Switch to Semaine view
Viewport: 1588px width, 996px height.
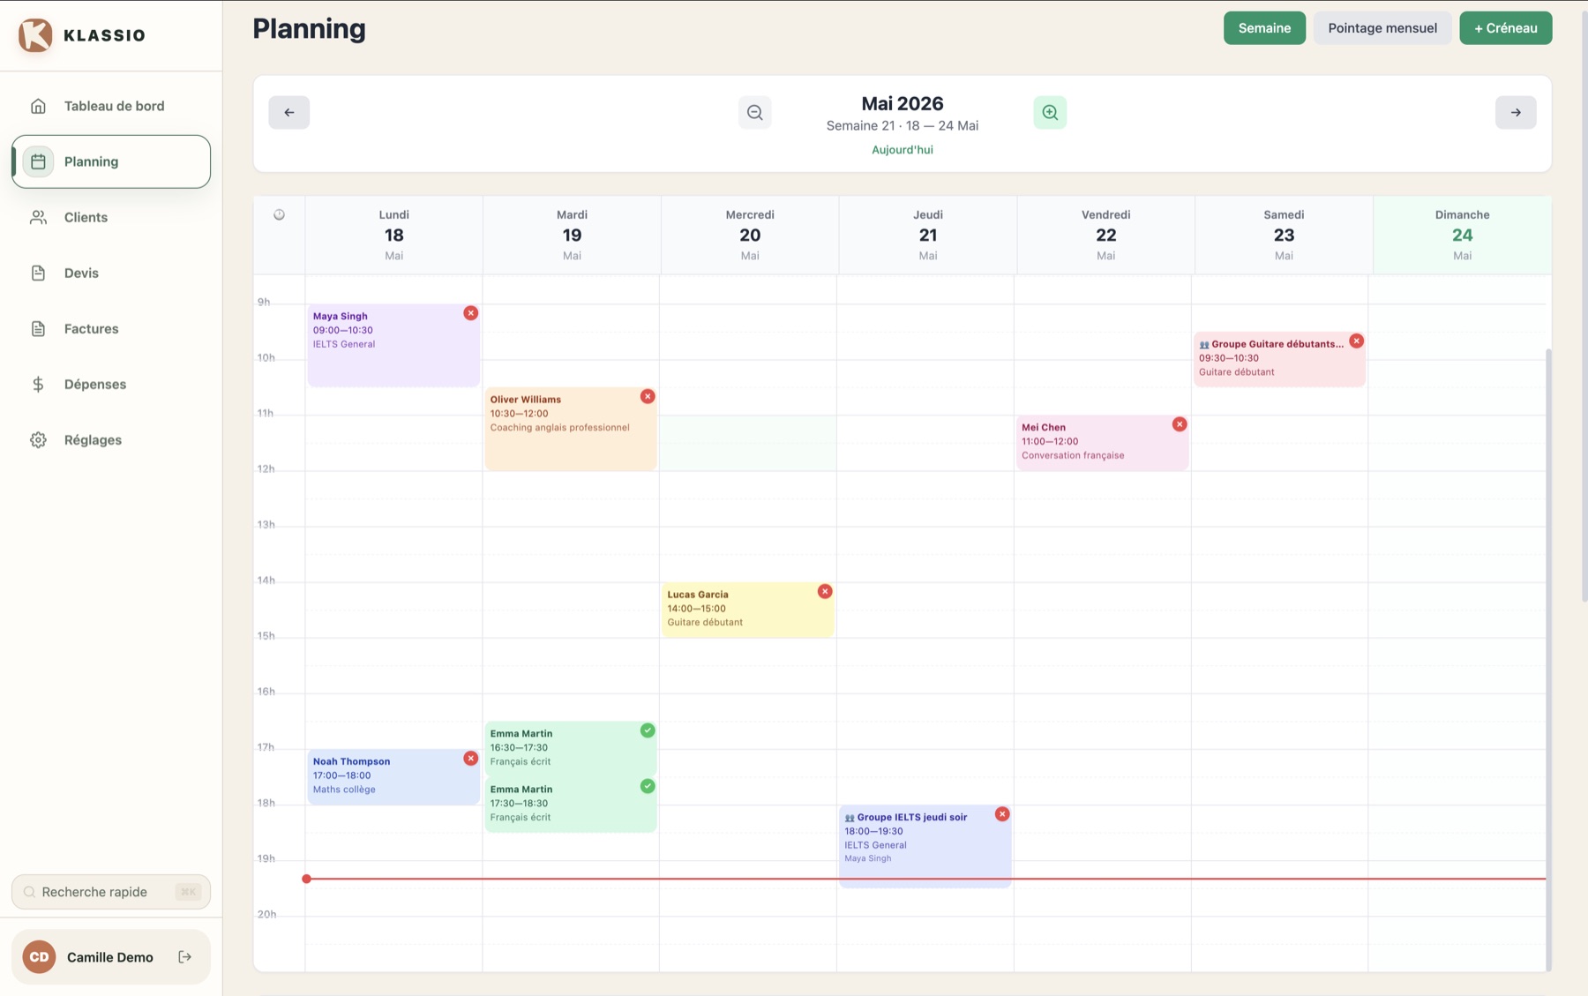(x=1264, y=28)
